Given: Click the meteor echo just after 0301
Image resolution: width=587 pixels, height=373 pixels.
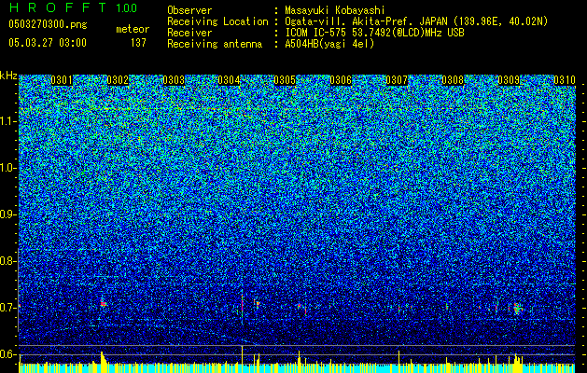Looking at the screenshot, I should point(103,303).
